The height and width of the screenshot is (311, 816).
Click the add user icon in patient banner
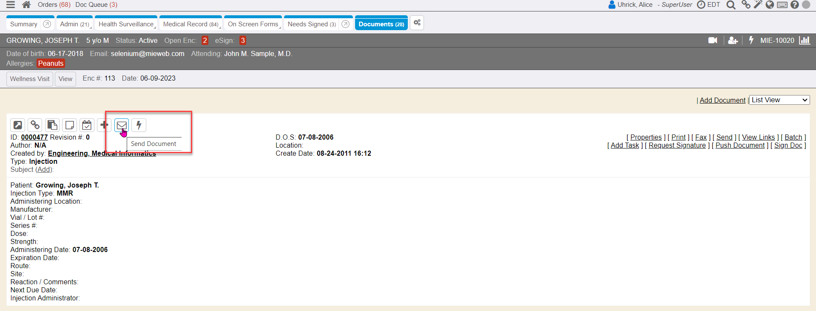(x=733, y=40)
